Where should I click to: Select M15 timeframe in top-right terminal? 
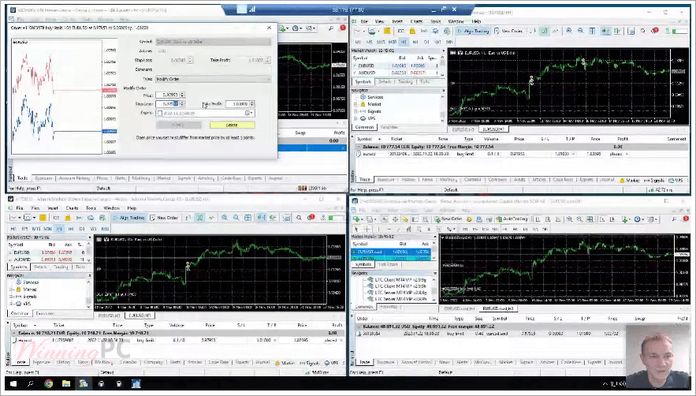(x=381, y=42)
